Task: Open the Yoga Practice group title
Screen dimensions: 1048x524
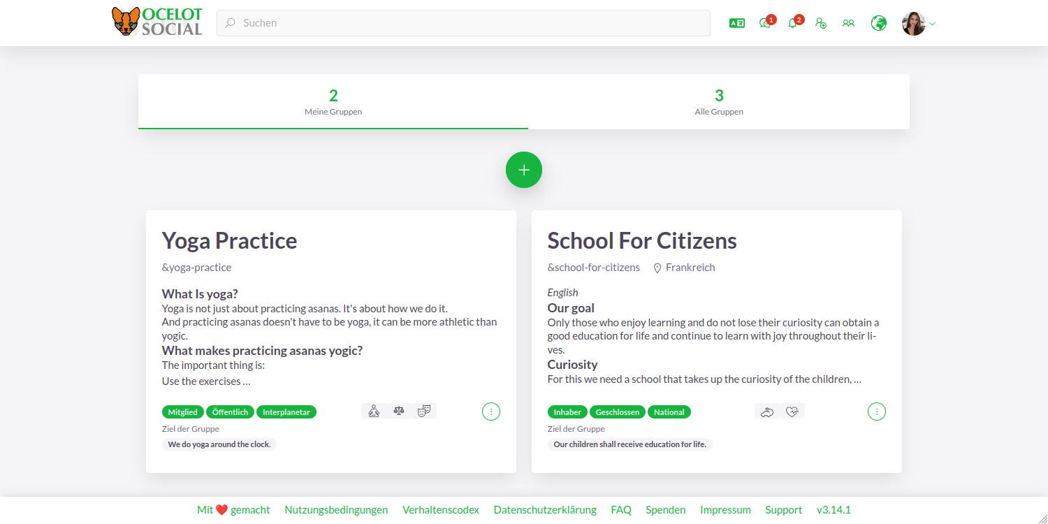Action: coord(229,240)
